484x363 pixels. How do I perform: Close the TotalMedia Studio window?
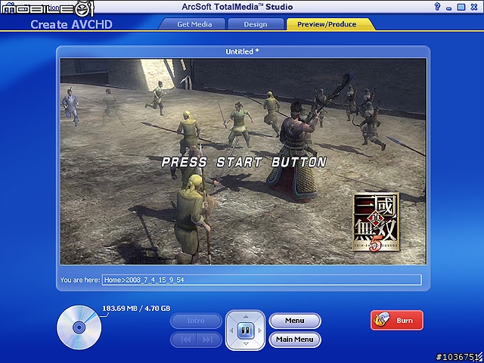pos(474,7)
